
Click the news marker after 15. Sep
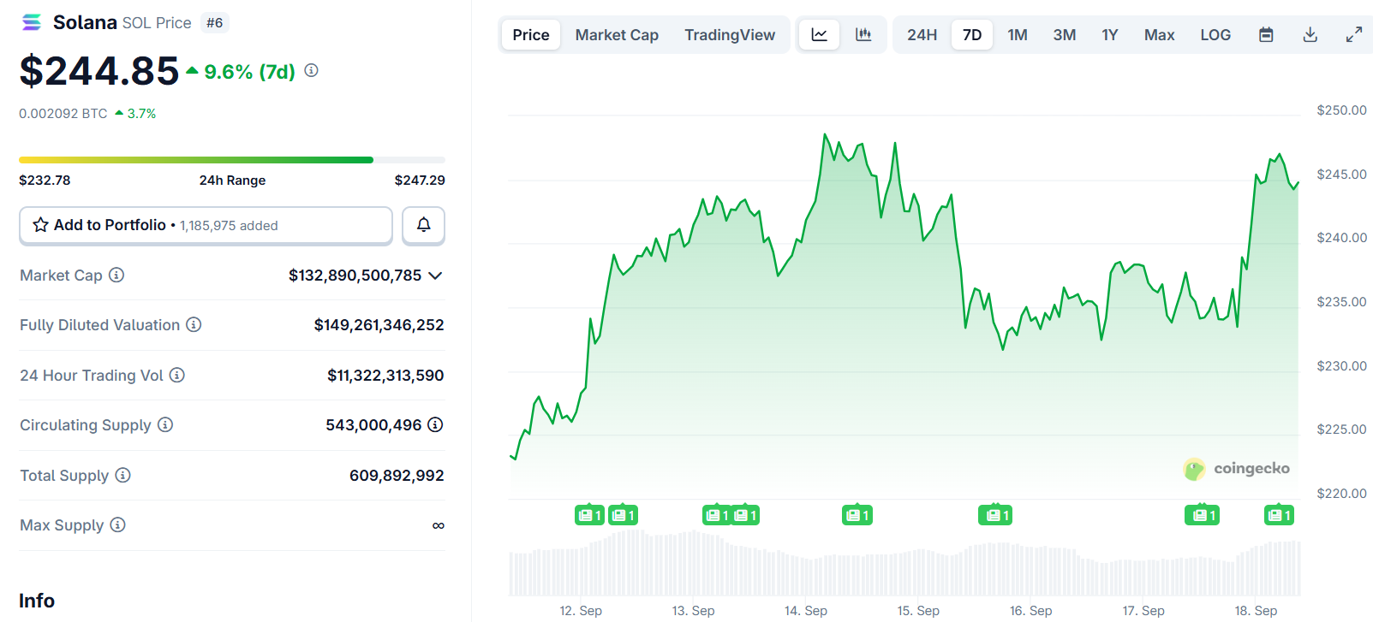coord(996,515)
